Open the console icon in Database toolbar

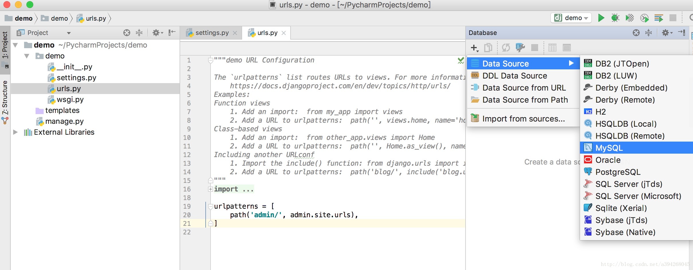click(567, 48)
